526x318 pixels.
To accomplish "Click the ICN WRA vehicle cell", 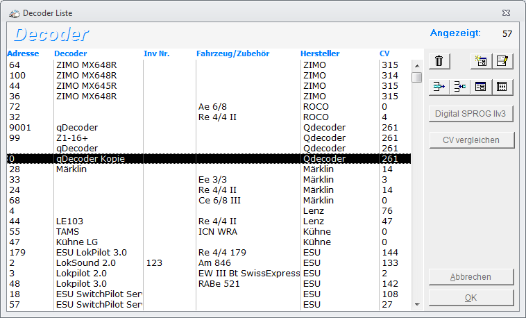I will tap(218, 232).
